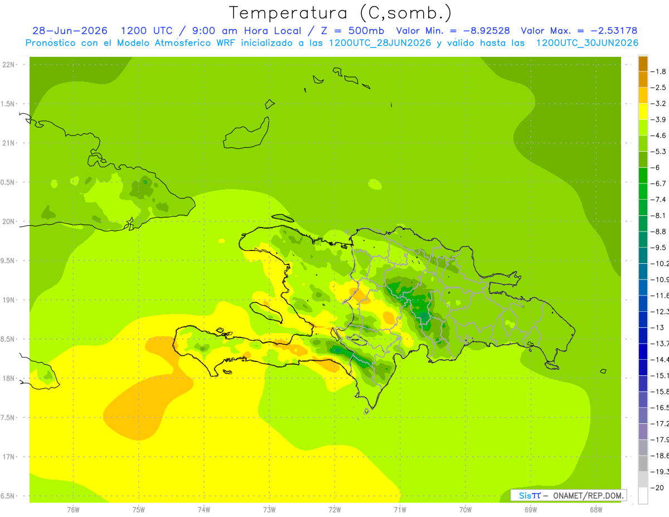Click the '68W' longitude label
Screen dimensions: 669x517
click(596, 509)
